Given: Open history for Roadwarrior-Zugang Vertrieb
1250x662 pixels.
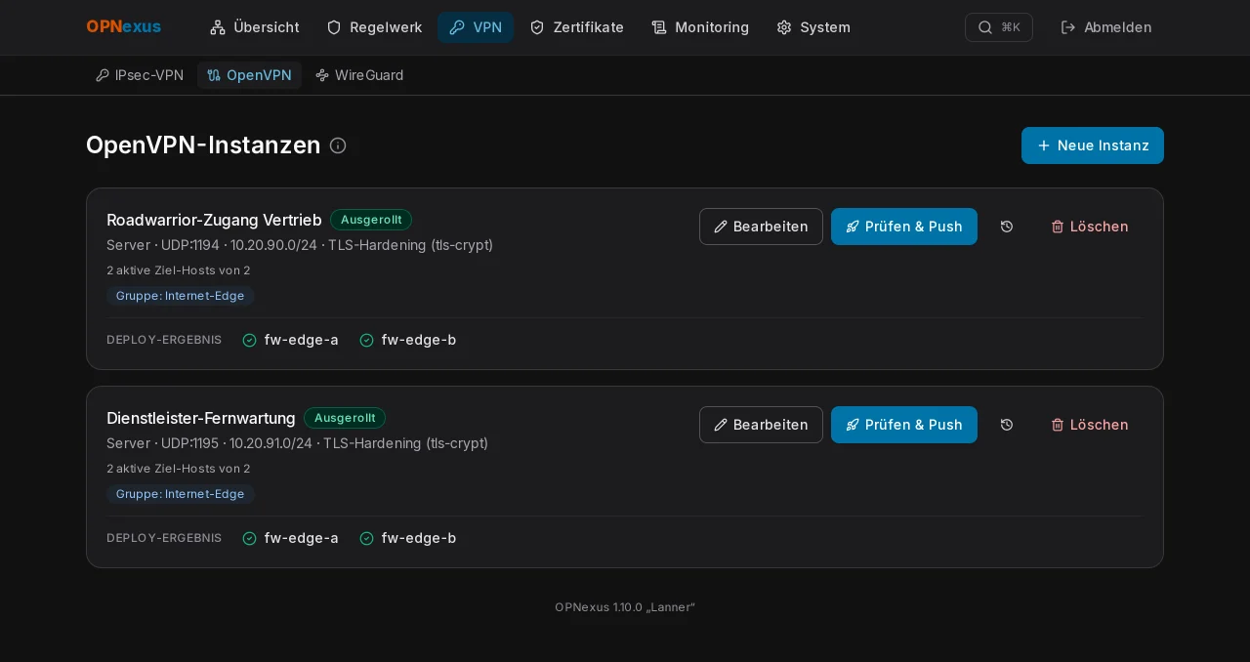Looking at the screenshot, I should click(x=1007, y=227).
